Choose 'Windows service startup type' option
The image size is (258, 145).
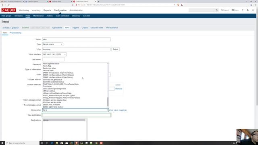tap(55, 100)
